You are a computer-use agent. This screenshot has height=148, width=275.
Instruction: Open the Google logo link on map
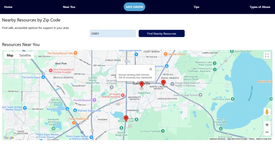[x=9, y=137]
